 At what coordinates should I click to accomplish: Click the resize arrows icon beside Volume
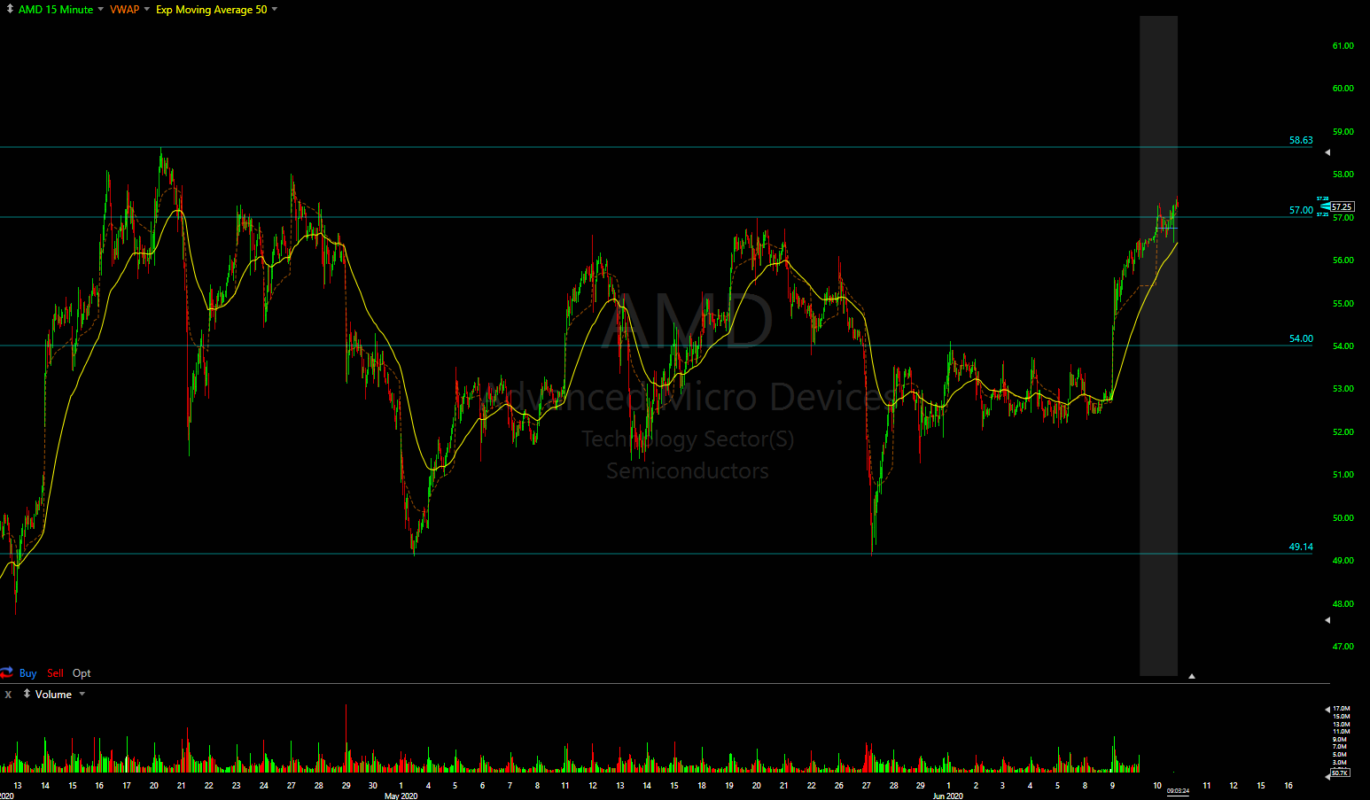click(x=27, y=695)
